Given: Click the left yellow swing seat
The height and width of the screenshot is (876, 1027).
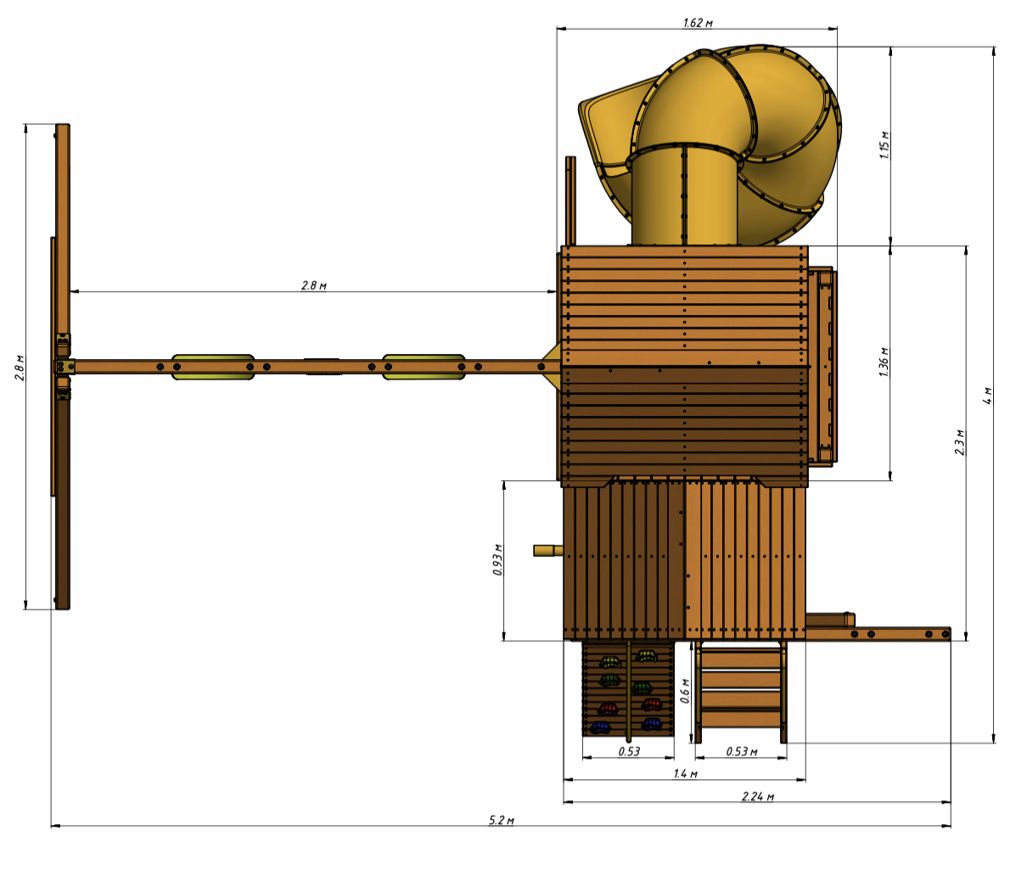Looking at the screenshot, I should click(x=212, y=367).
